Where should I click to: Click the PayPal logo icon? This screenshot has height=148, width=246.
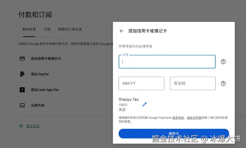pos(22,74)
